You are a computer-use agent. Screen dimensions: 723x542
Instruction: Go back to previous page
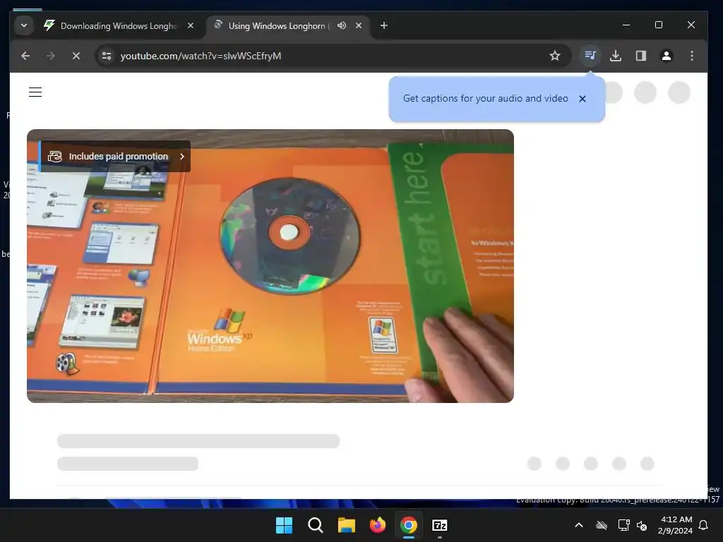(25, 56)
